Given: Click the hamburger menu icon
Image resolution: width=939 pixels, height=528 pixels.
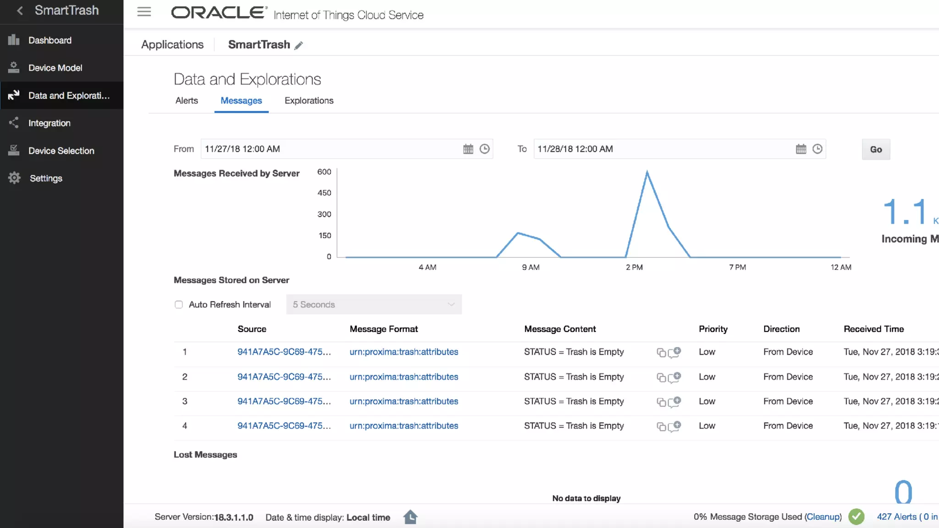Looking at the screenshot, I should (x=144, y=12).
